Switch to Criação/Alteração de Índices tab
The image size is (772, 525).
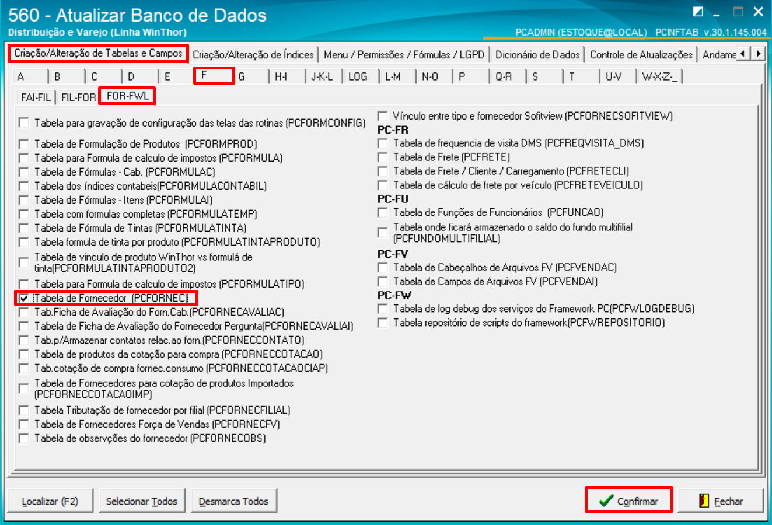pyautogui.click(x=253, y=54)
